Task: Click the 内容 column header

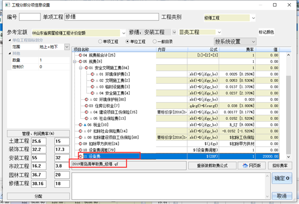Action: 172,50
